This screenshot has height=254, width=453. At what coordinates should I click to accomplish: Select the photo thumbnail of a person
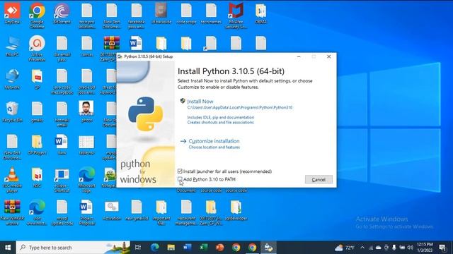[86, 112]
